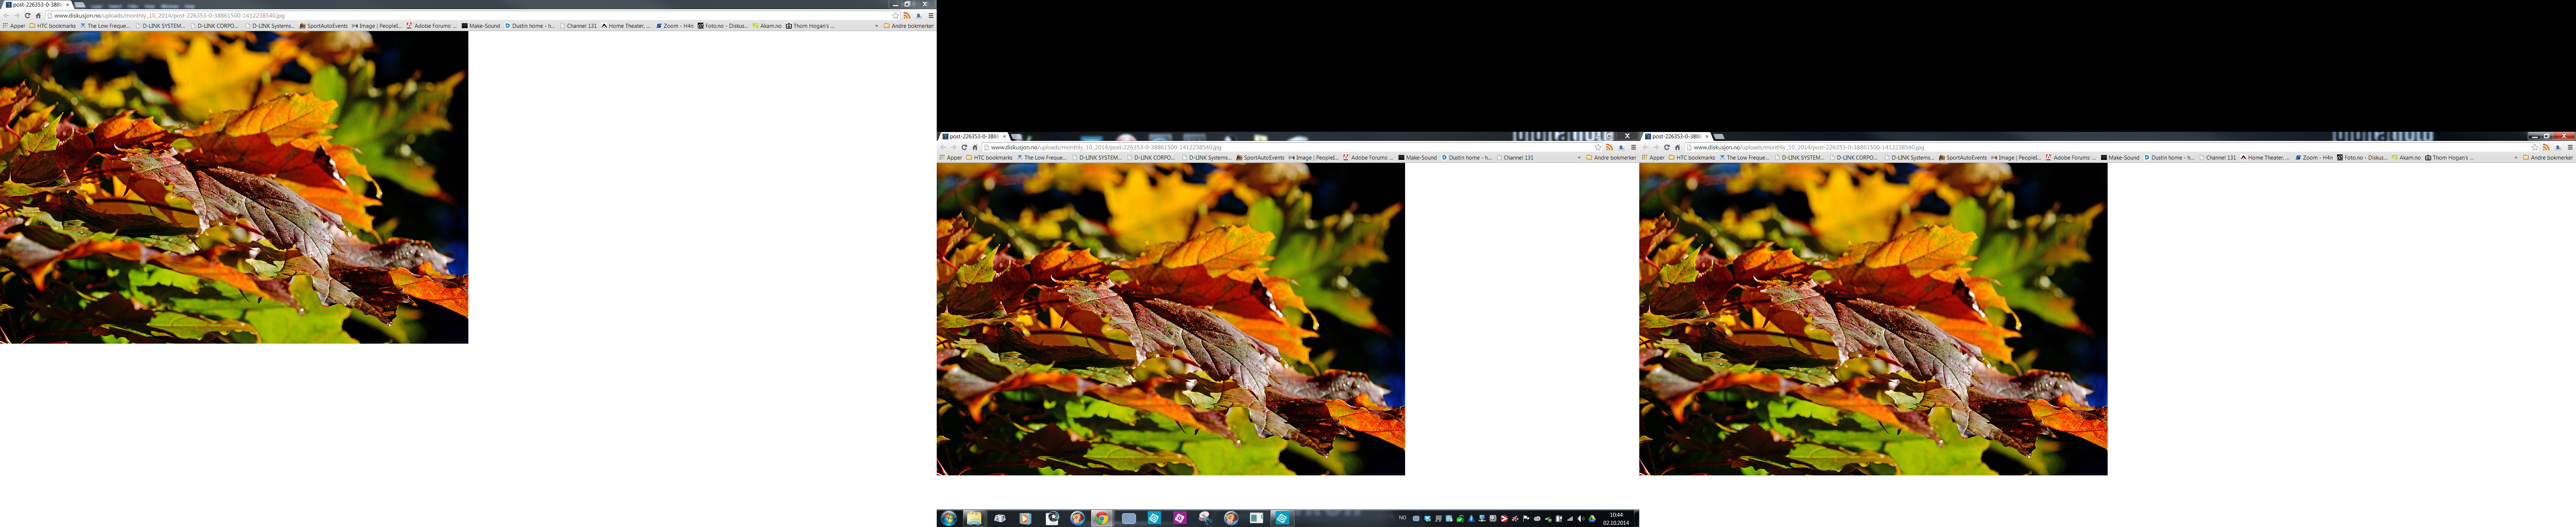Image resolution: width=2576 pixels, height=527 pixels.
Task: Open 'Home Theater' bookmark in left window
Action: [x=626, y=26]
